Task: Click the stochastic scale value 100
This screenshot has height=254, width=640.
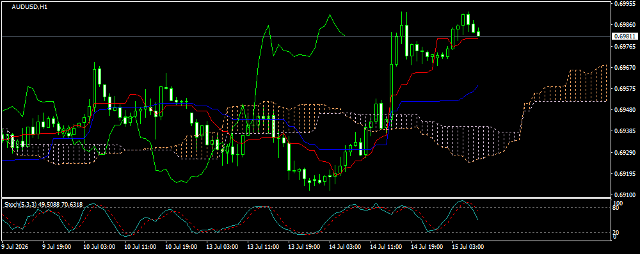Action: pos(618,203)
